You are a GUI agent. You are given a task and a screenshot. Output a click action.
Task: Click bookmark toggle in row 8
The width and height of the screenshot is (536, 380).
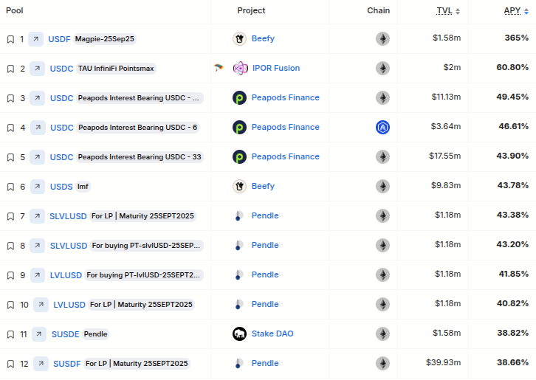10,246
